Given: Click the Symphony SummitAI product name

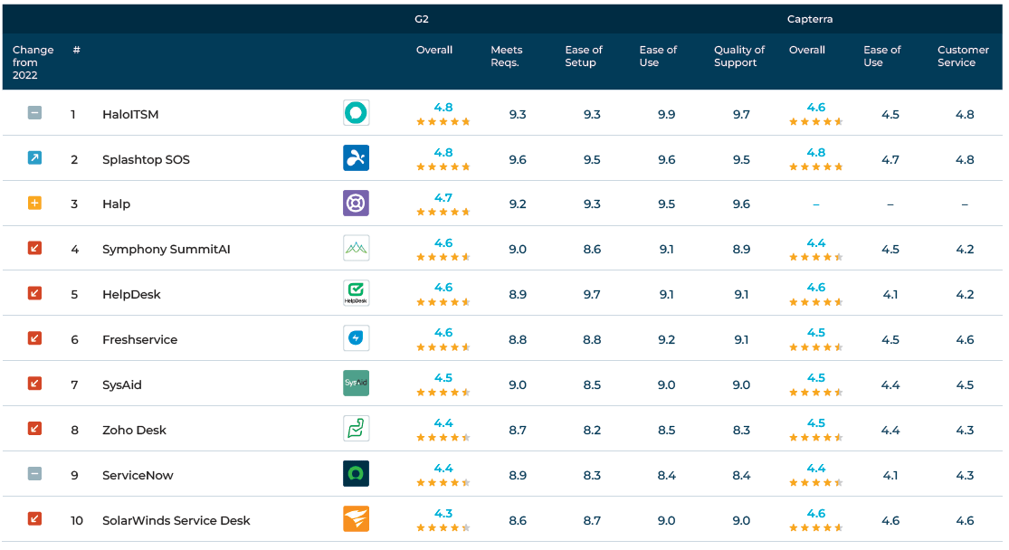Looking at the screenshot, I should click(x=166, y=249).
